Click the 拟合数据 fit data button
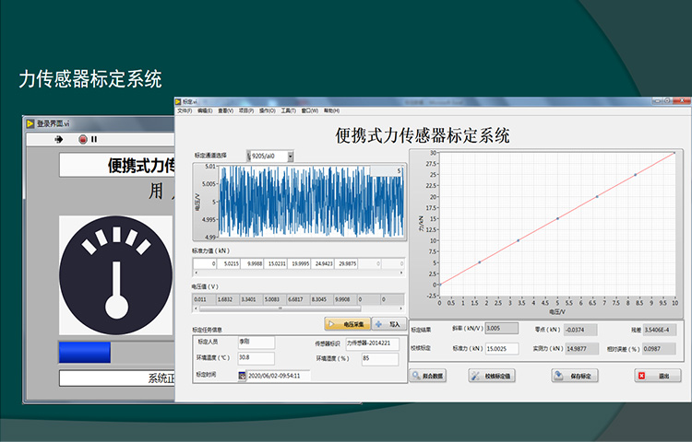Image resolution: width=692 pixels, height=442 pixels. [x=427, y=376]
